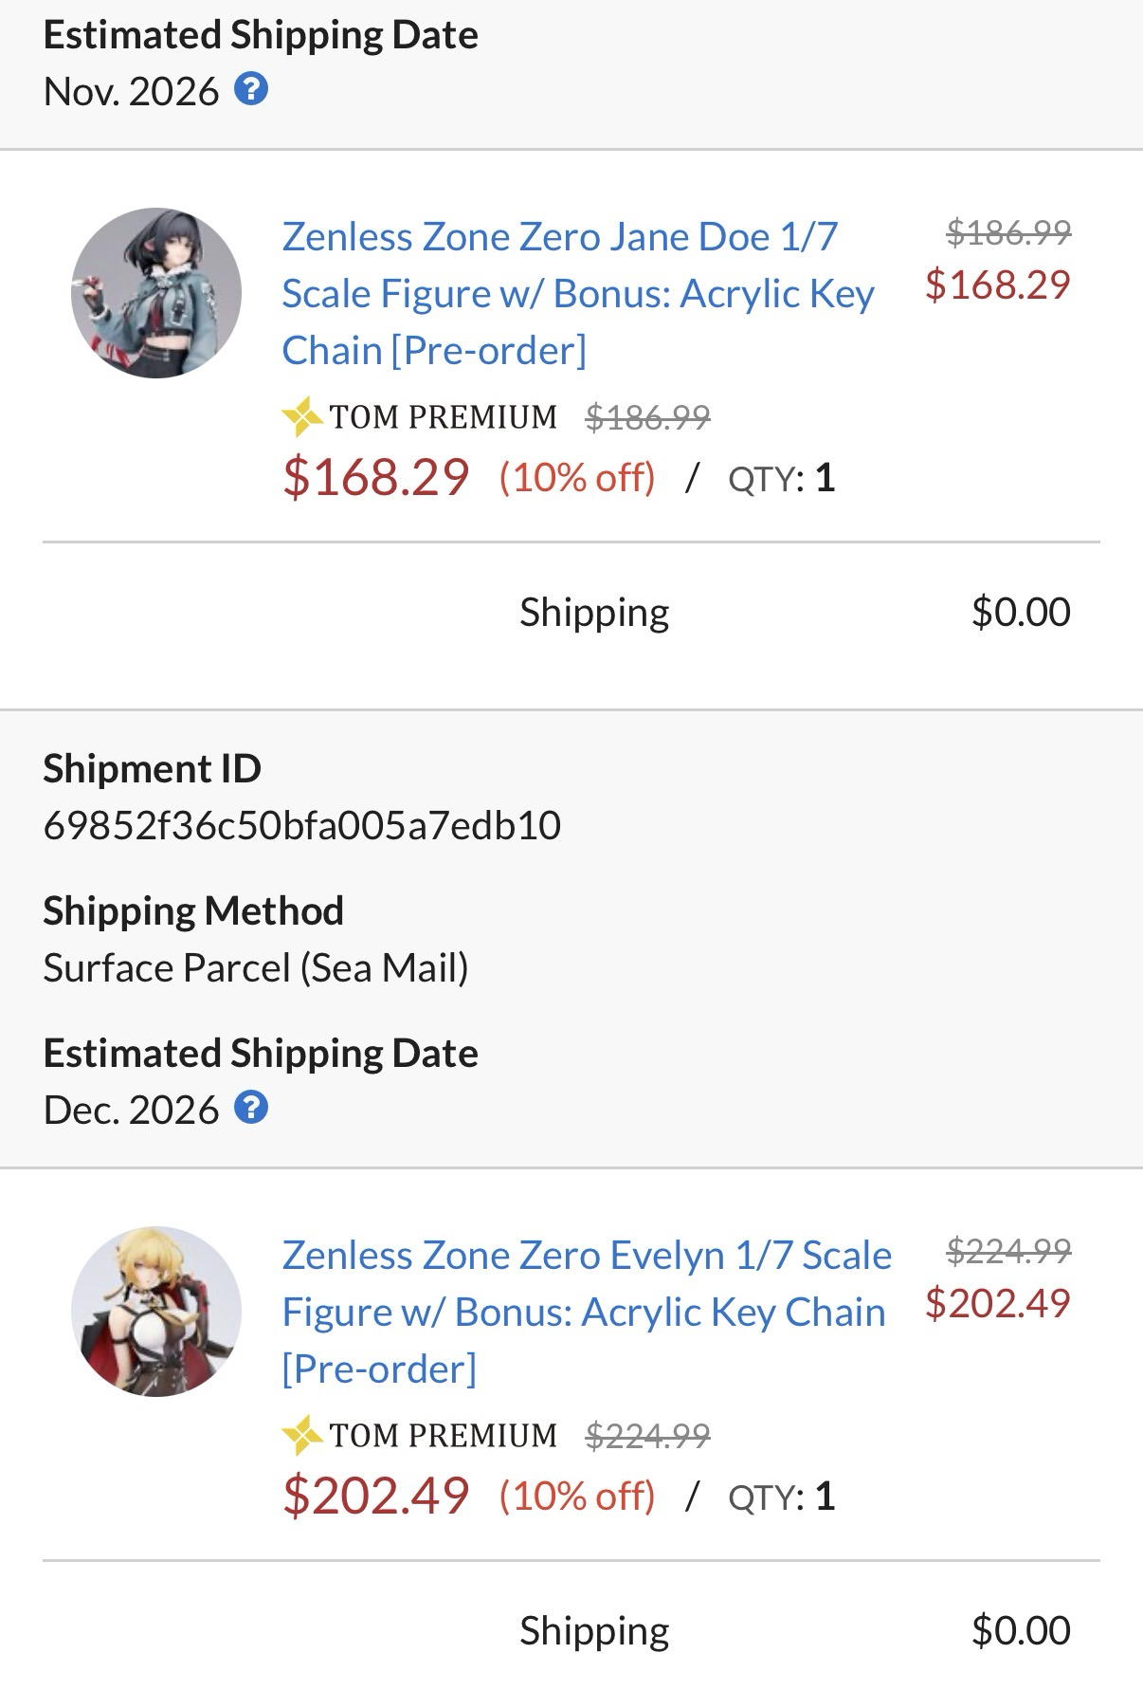Click the $0.00 shipping cost under Jane Doe
Image resolution: width=1143 pixels, height=1690 pixels.
(1020, 612)
